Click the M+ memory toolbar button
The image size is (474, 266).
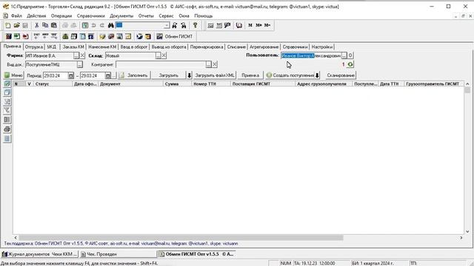pos(258,25)
